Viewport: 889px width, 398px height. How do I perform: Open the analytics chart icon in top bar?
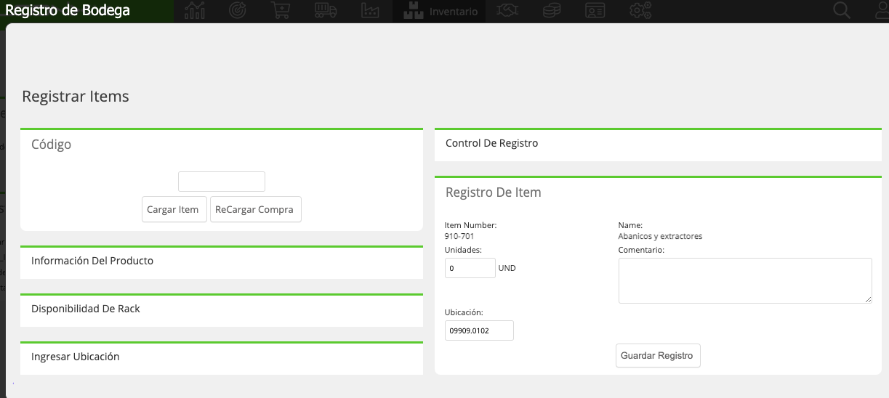(195, 11)
